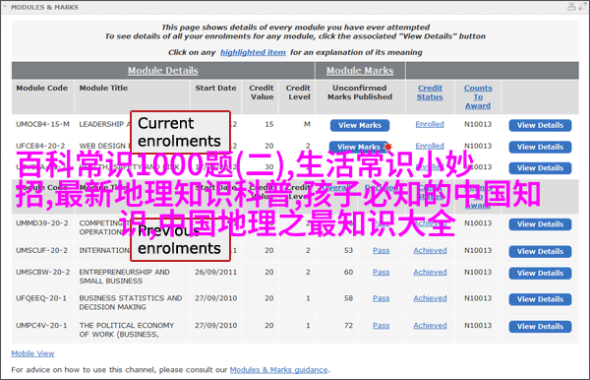This screenshot has width=590, height=380.
Task: Open the Counts To Award header link
Action: click(478, 96)
